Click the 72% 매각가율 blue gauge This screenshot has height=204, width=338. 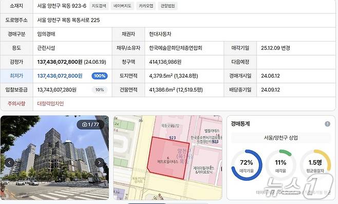click(247, 165)
